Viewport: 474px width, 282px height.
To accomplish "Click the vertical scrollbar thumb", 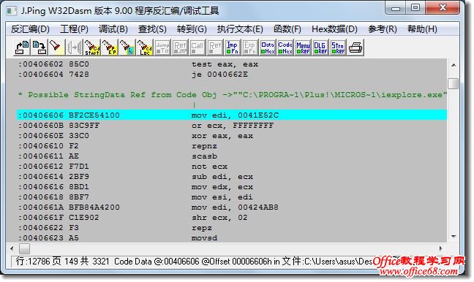I will (454, 83).
